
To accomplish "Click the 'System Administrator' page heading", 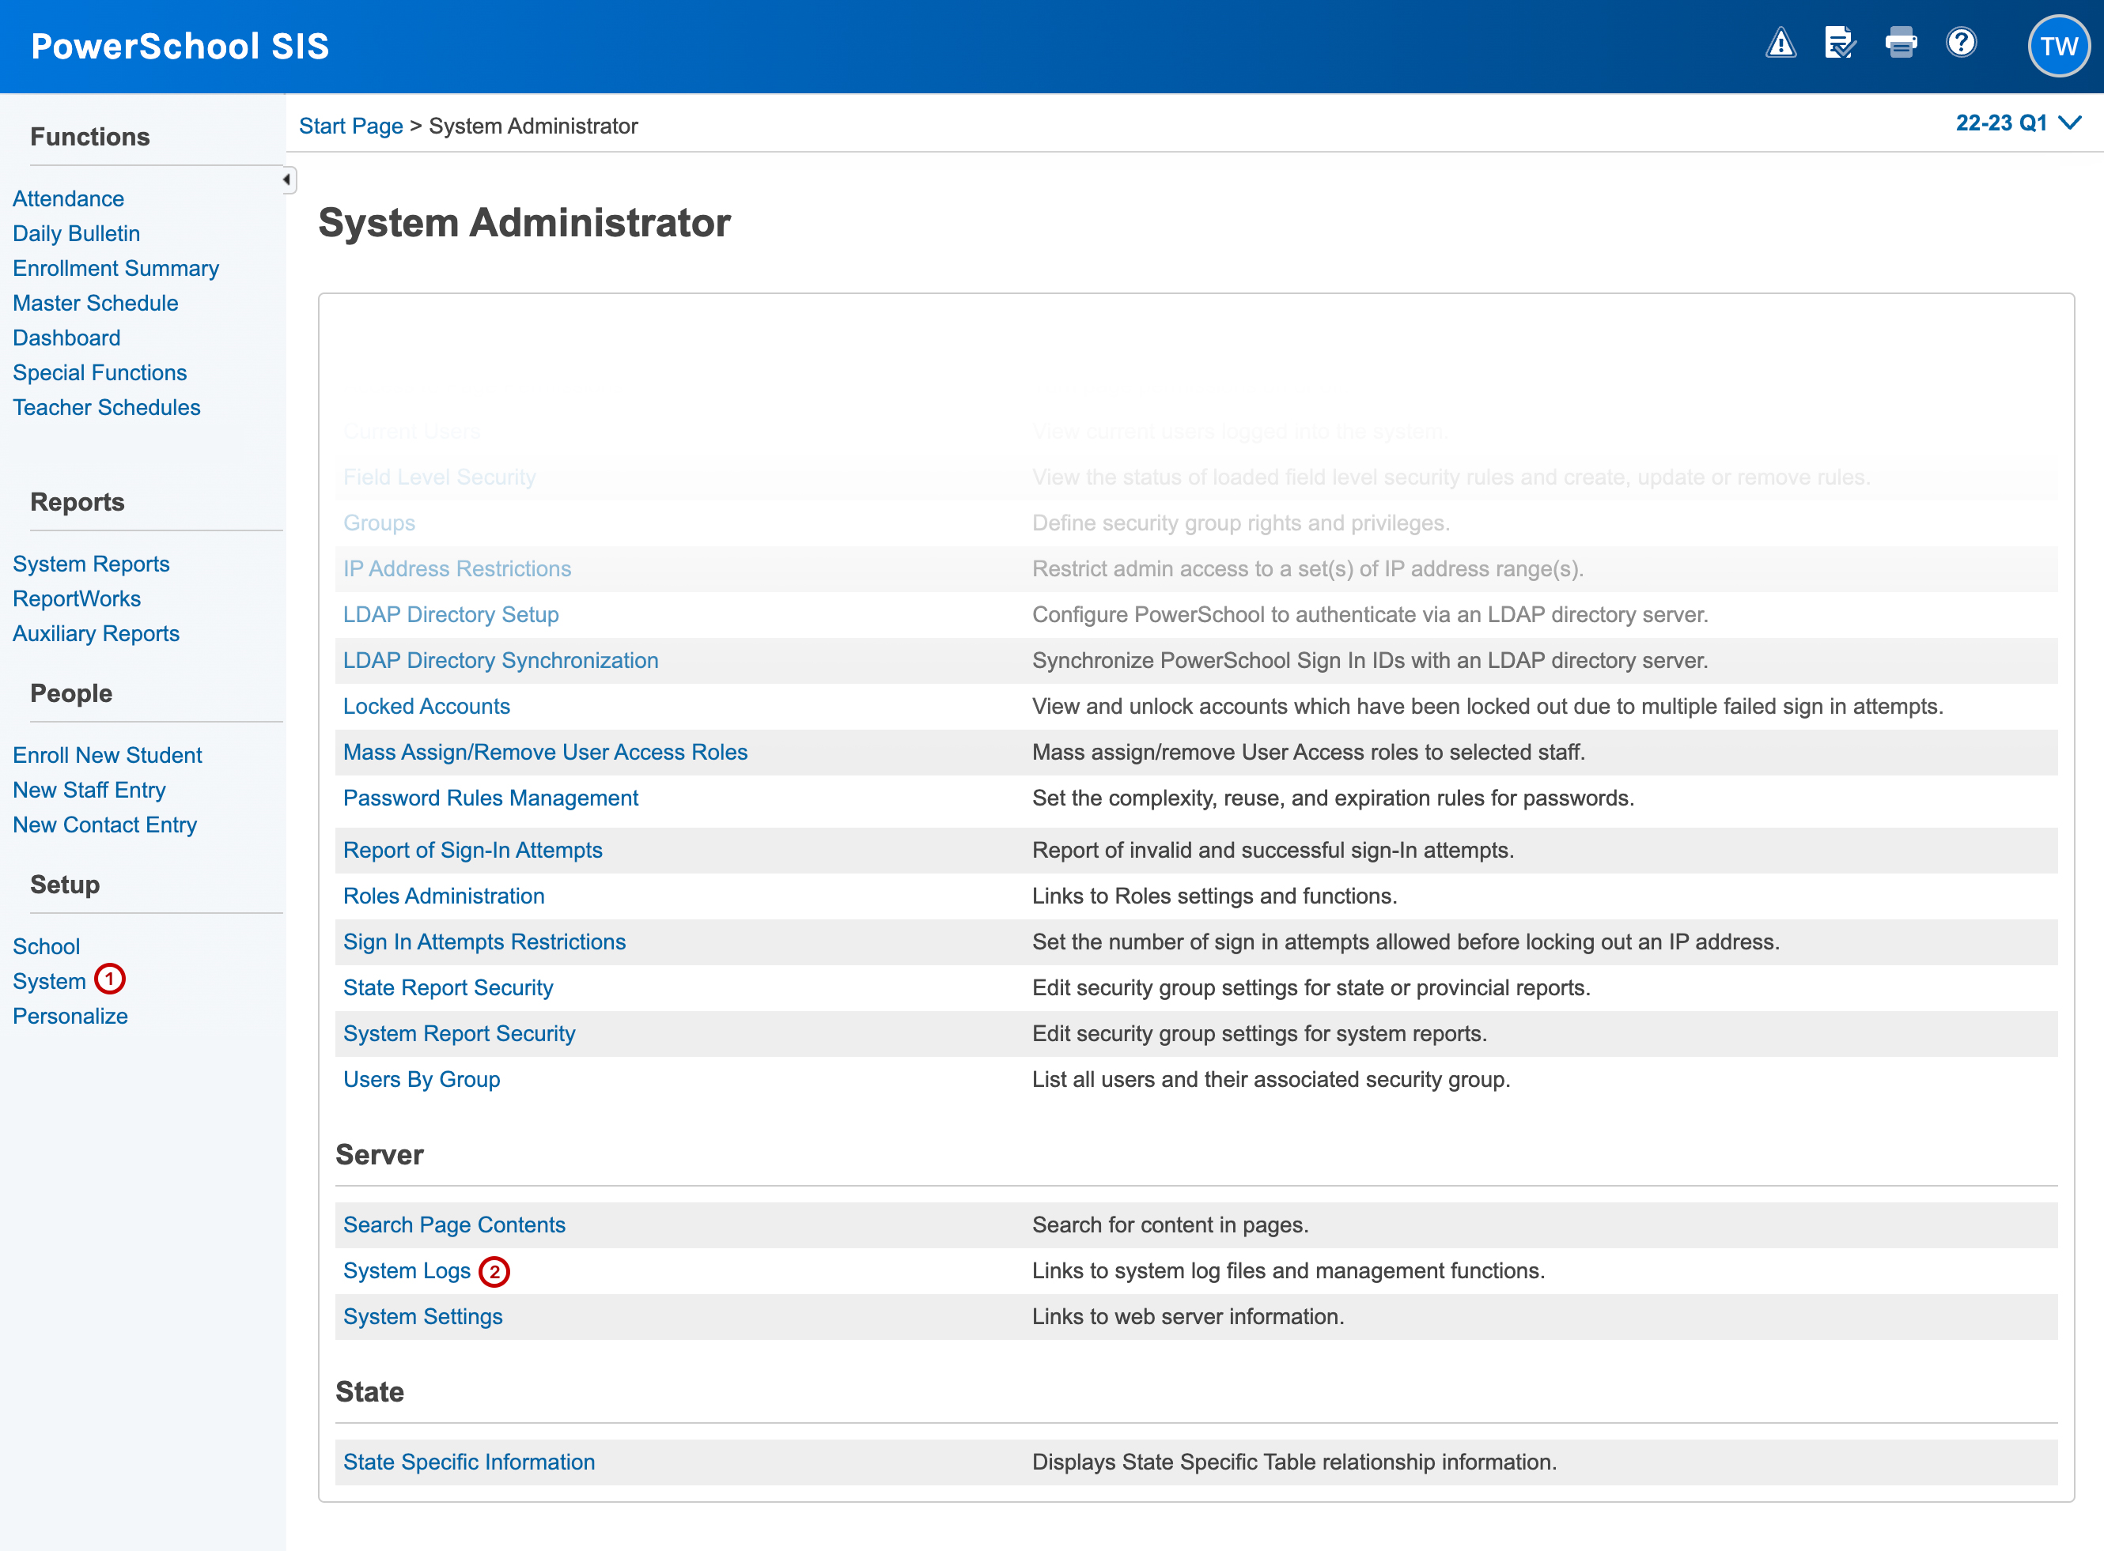I will click(524, 224).
